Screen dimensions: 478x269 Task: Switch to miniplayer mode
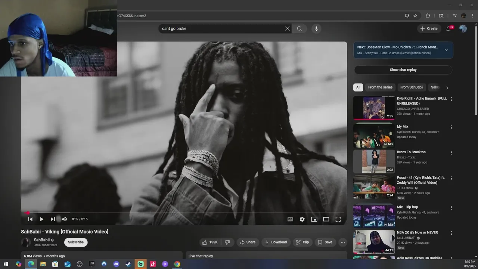point(314,219)
